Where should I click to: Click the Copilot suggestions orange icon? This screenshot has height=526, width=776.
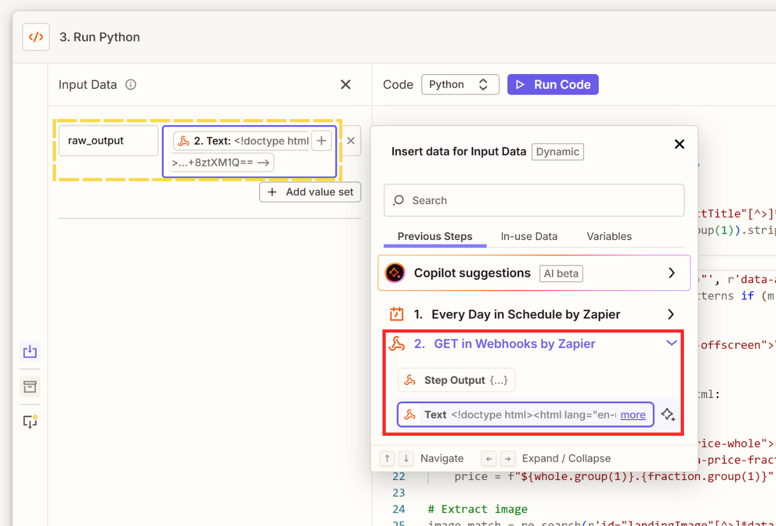point(395,273)
